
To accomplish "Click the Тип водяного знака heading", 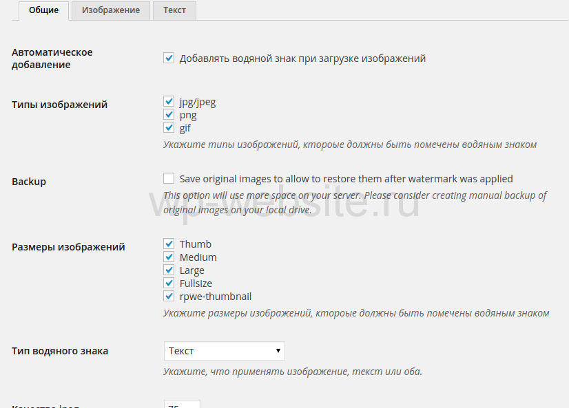I will click(x=60, y=351).
